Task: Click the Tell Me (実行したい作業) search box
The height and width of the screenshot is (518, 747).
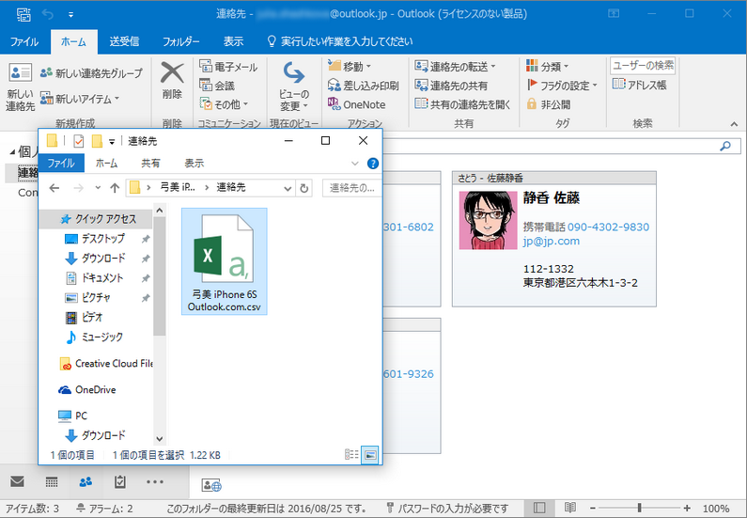Action: point(340,41)
